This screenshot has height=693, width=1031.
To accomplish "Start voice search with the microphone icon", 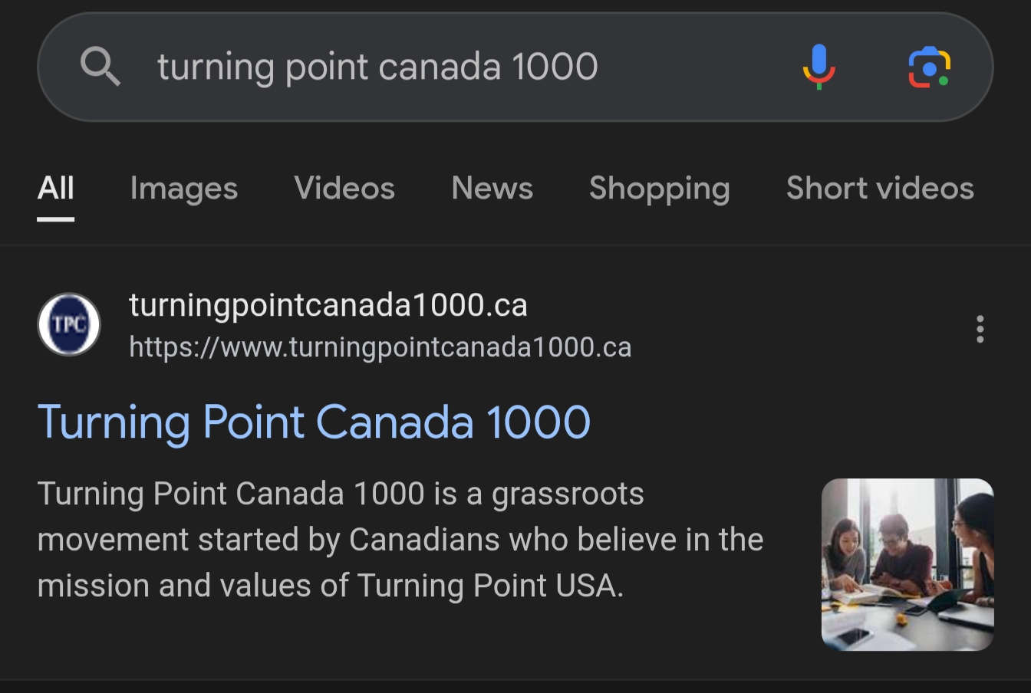I will tap(819, 67).
